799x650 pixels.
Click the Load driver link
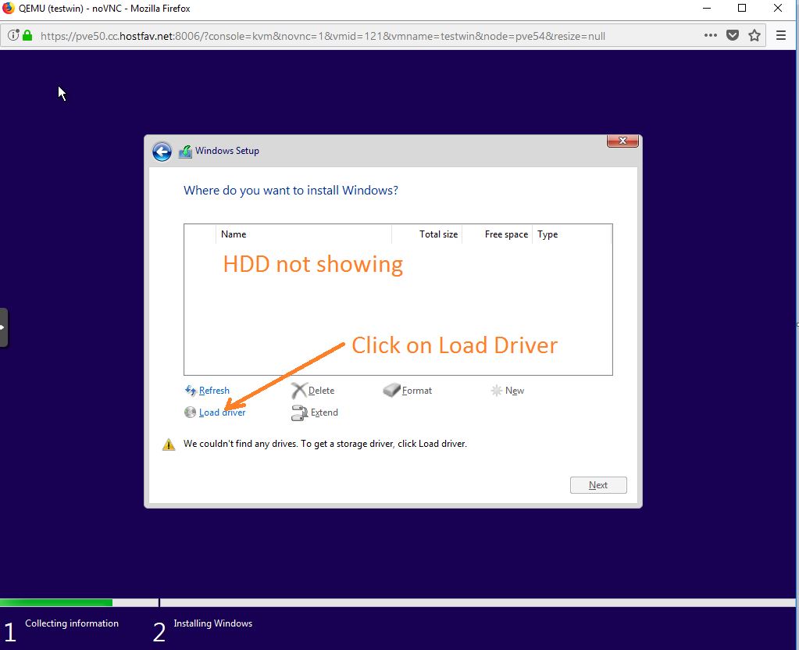222,412
